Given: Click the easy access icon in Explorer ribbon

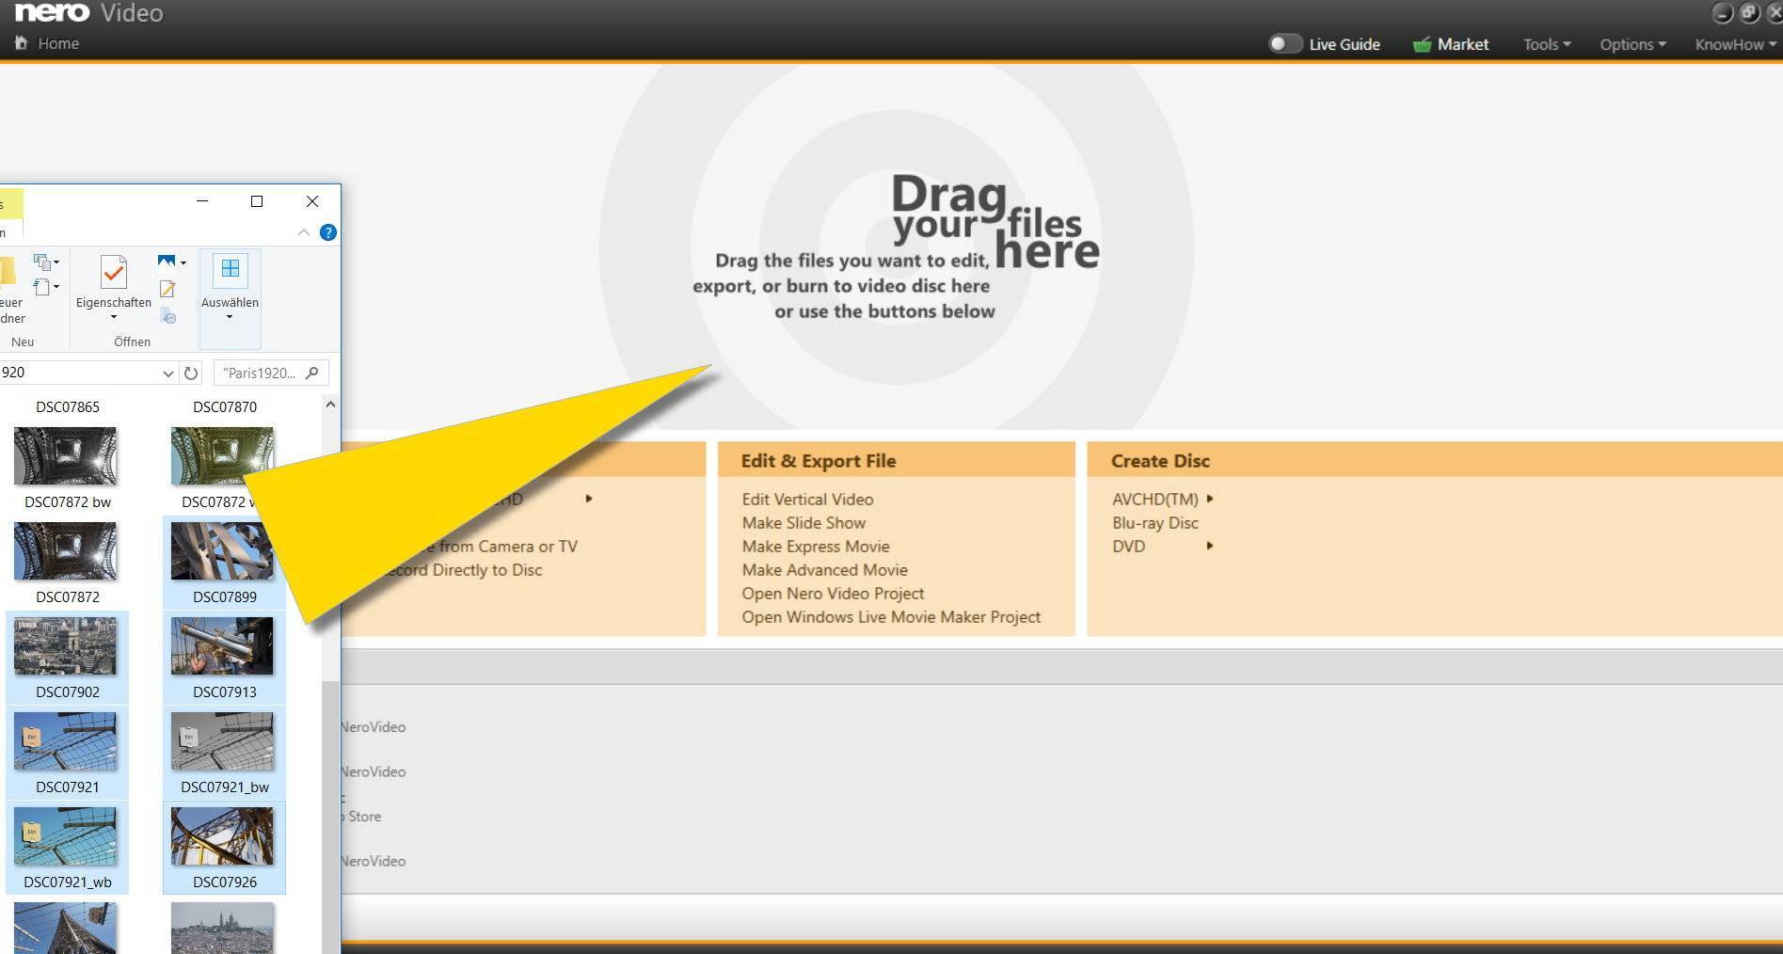Looking at the screenshot, I should point(41,286).
